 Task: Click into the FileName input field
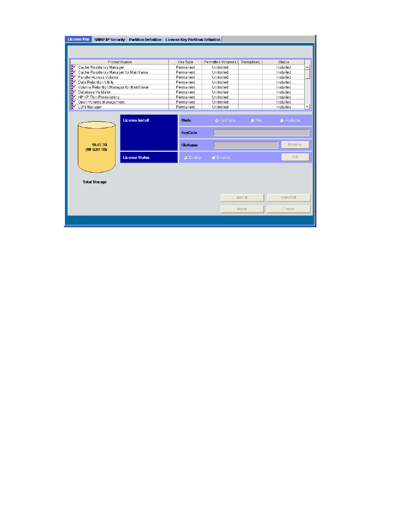[x=246, y=145]
